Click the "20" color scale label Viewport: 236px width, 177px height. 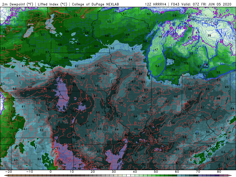[x=93, y=172]
